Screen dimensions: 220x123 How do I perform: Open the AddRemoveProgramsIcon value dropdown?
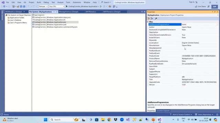click(x=218, y=24)
